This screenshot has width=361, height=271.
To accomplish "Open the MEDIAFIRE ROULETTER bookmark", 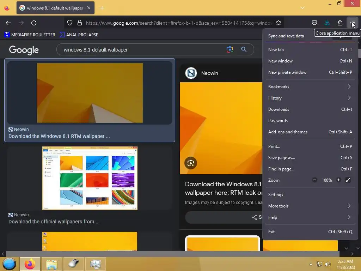I will pyautogui.click(x=30, y=35).
